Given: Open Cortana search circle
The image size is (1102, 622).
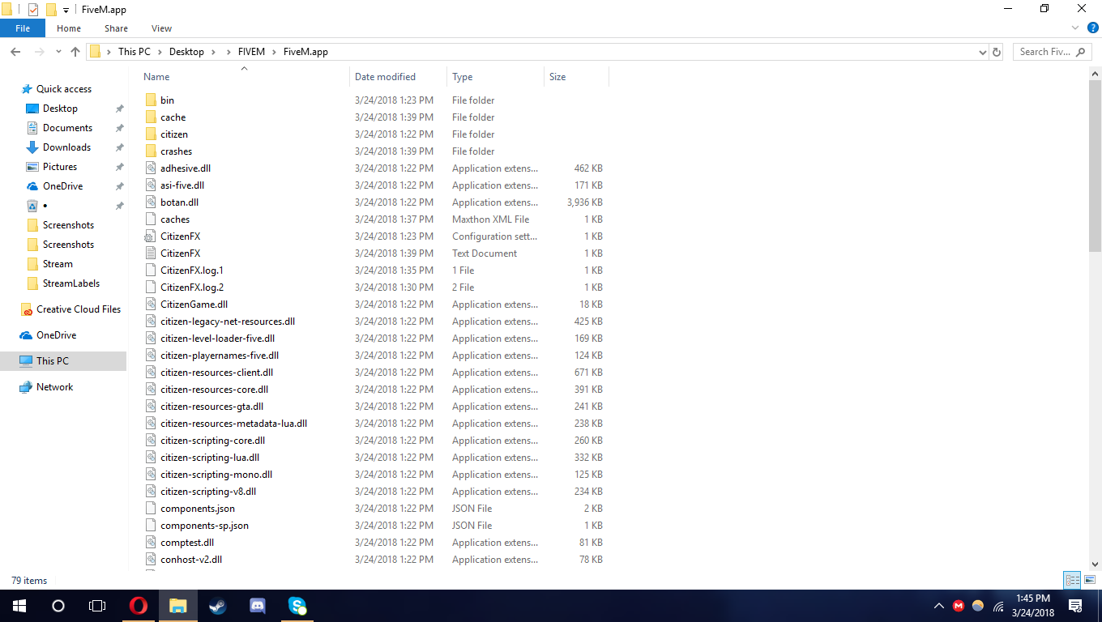Looking at the screenshot, I should [58, 606].
